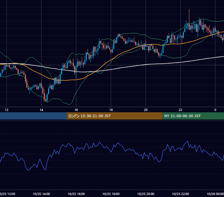Image resolution: width=224 pixels, height=197 pixels.
Task: Click the NY 21:00-06:00 JST session bar
Action: point(193,116)
